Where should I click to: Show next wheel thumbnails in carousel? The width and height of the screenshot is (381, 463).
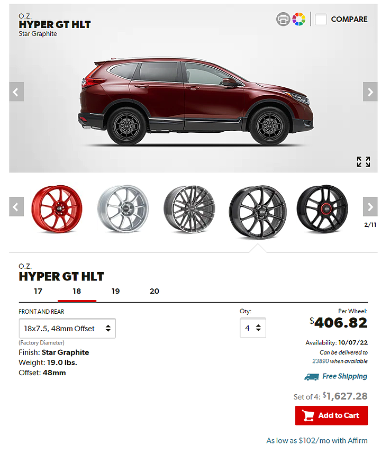click(370, 207)
